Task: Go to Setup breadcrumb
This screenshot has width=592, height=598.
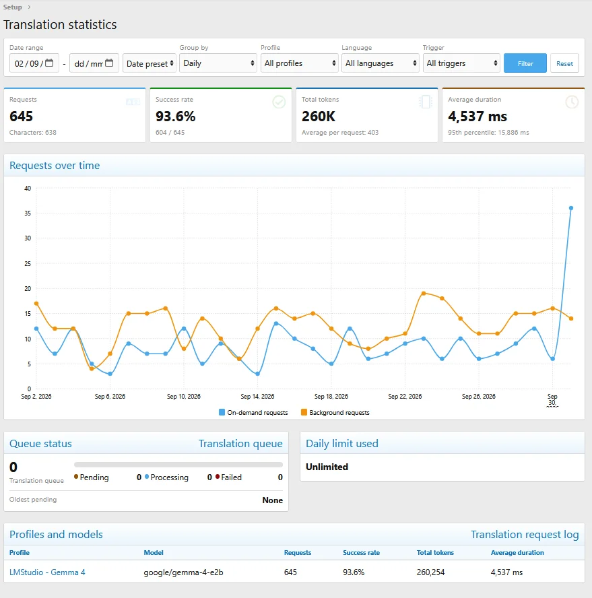Action: coord(13,7)
